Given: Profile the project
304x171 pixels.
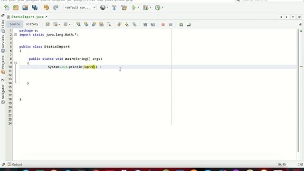Looking at the screenshot, I should [158, 8].
